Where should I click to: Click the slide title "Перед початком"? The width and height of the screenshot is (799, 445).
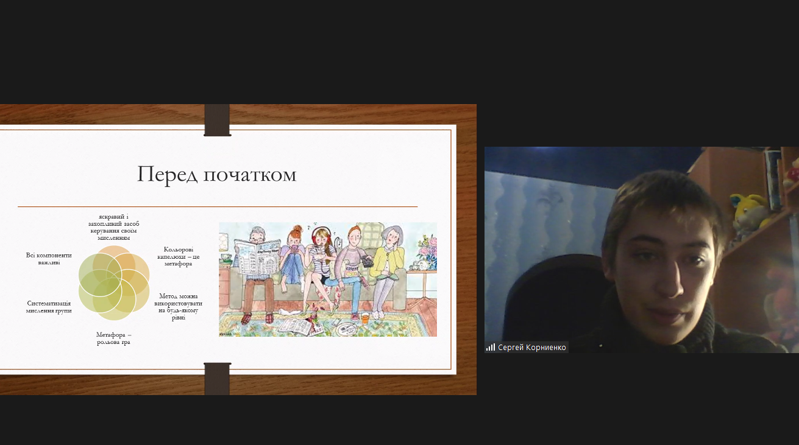pos(216,174)
